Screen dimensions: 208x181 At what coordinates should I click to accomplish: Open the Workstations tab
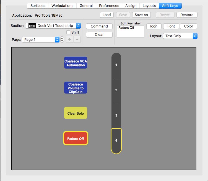[x=62, y=6]
